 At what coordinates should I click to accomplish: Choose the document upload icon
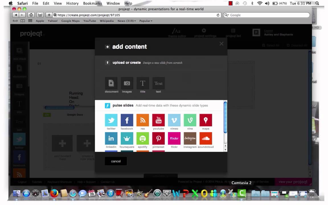click(x=111, y=83)
